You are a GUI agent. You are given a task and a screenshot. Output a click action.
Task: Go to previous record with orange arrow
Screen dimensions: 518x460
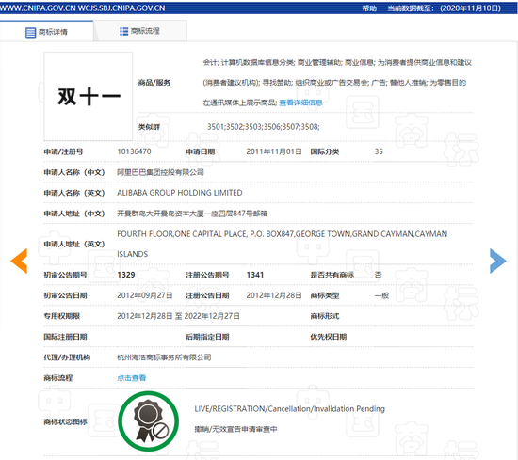coord(19,261)
